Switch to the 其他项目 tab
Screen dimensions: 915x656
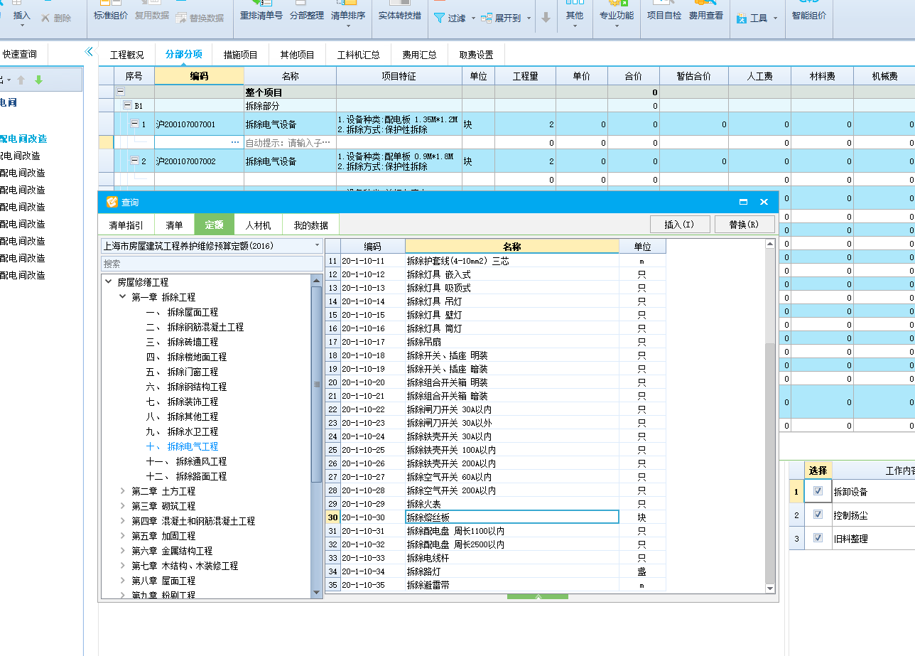297,55
